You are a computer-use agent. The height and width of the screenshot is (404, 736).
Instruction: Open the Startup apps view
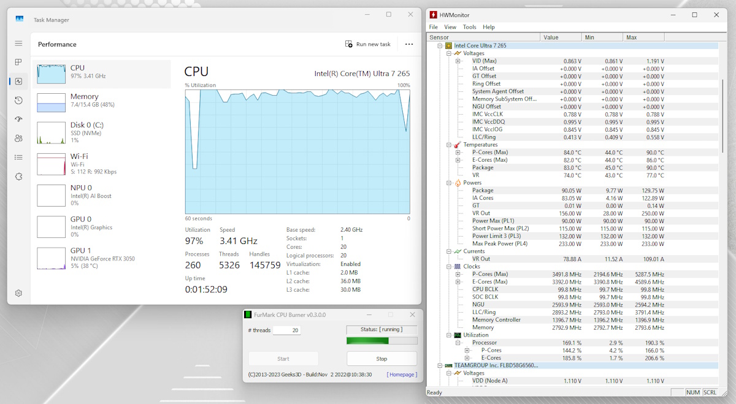tap(18, 119)
